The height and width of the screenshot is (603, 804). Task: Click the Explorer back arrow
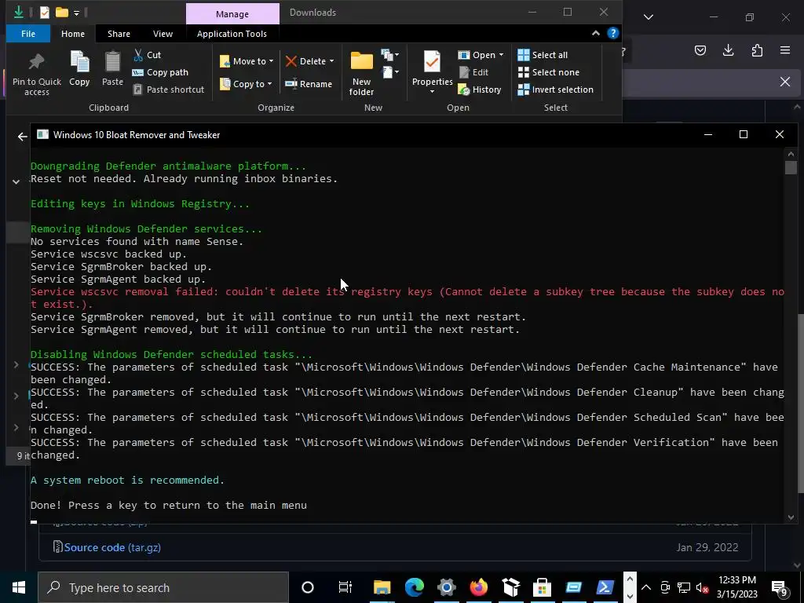click(22, 136)
